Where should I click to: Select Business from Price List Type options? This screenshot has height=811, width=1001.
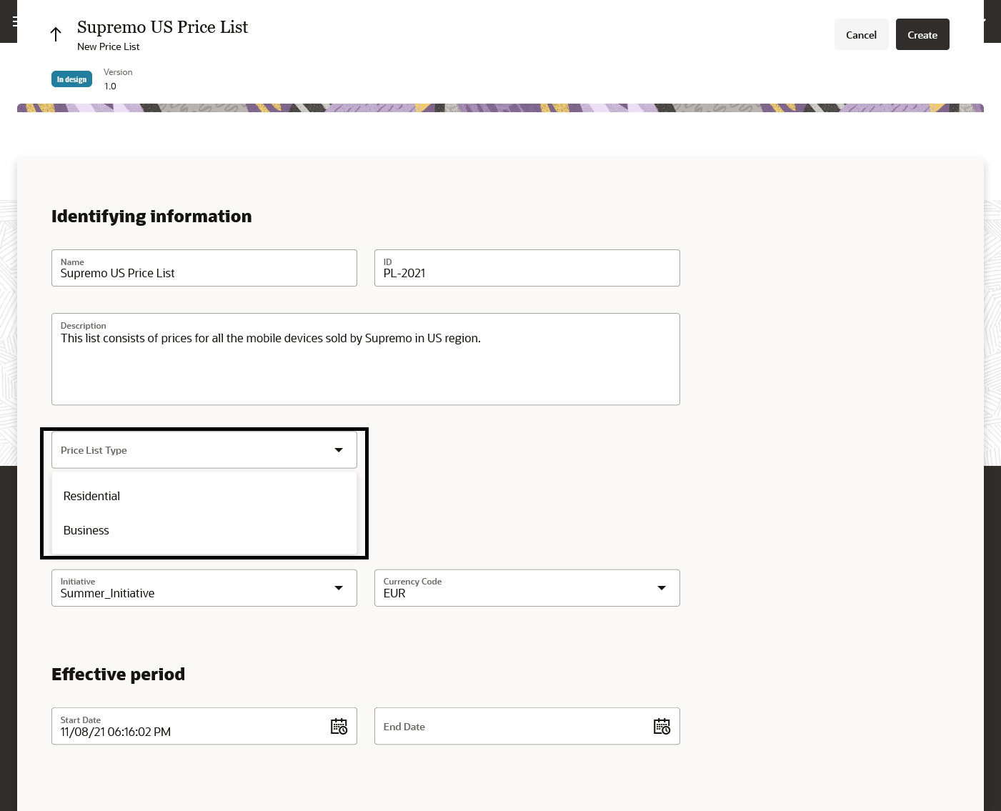[x=86, y=530]
